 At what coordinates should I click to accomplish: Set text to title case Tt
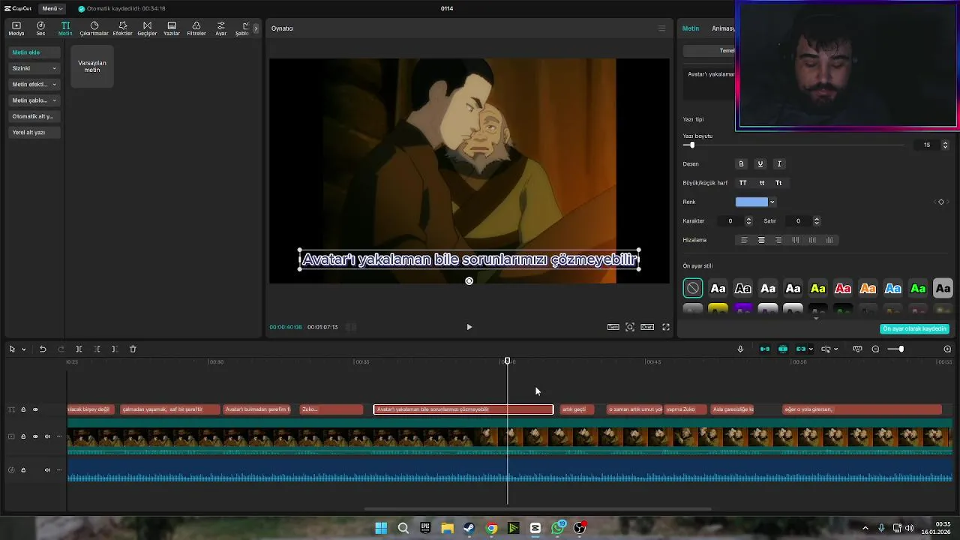pos(778,183)
